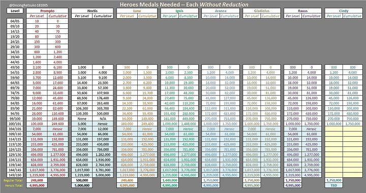This screenshot has height=193, width=366.
Task: Click level row label '49/50'
Action: [x=15, y=67]
